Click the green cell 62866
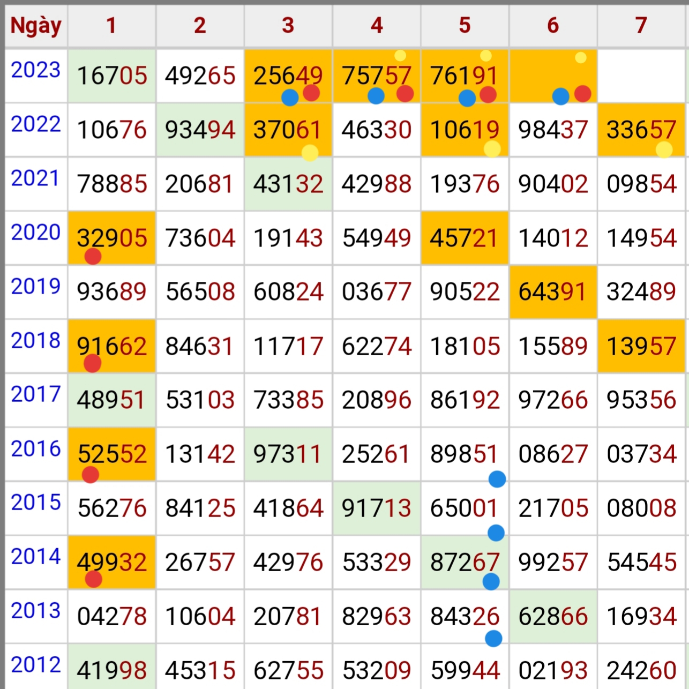Image resolution: width=689 pixels, height=689 pixels. pos(552,616)
